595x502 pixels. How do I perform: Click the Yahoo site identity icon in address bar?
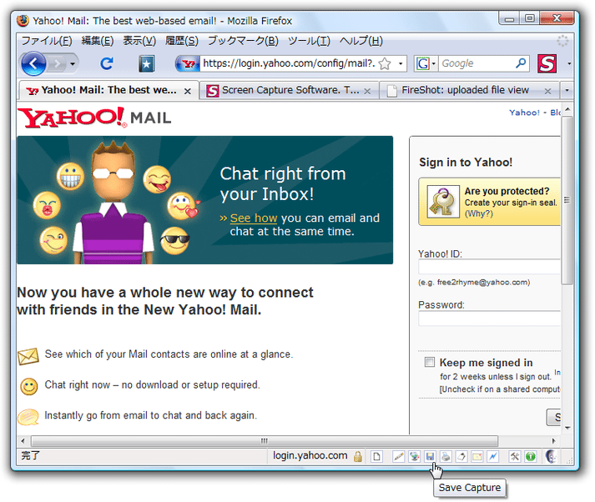(189, 63)
